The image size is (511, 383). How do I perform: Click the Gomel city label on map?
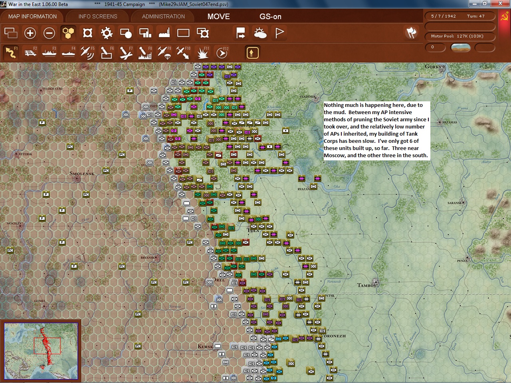pyautogui.click(x=40, y=301)
